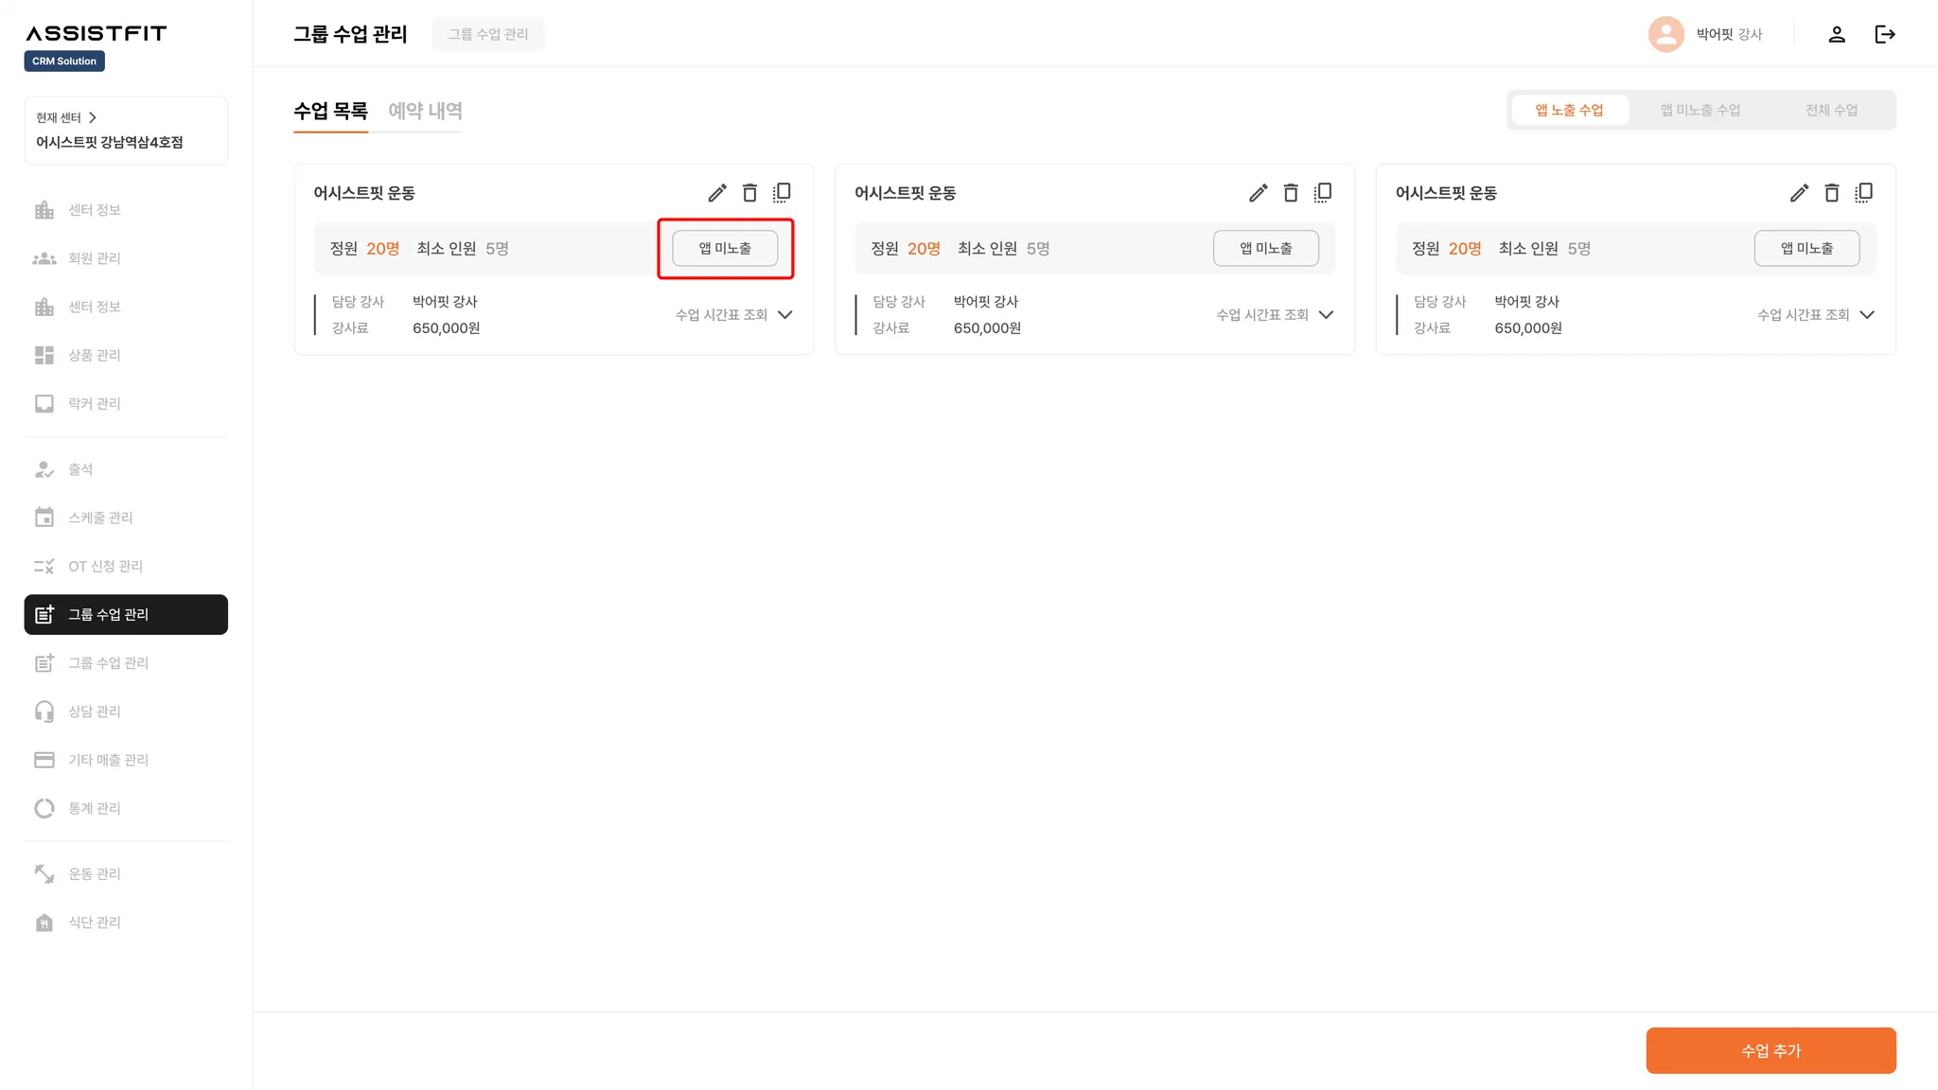Image resolution: width=1938 pixels, height=1090 pixels.
Task: Open the user profile icon in header
Action: tap(1837, 34)
